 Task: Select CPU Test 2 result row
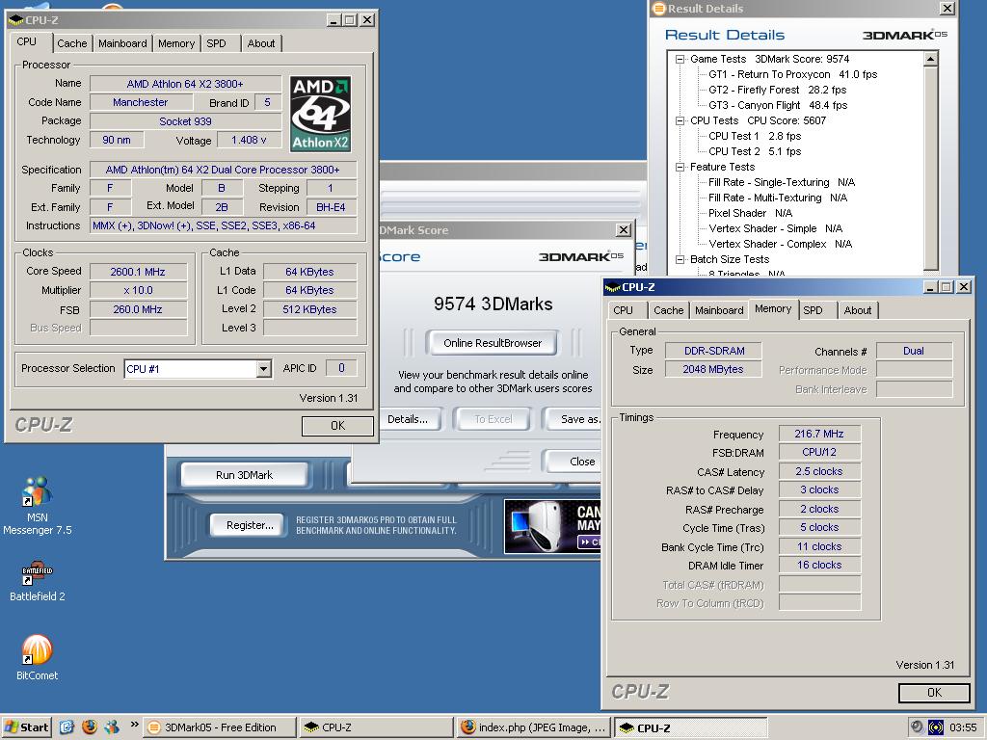(x=755, y=151)
